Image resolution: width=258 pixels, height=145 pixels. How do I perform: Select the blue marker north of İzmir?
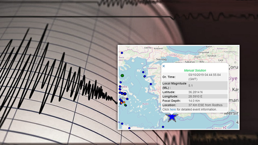click(151, 84)
